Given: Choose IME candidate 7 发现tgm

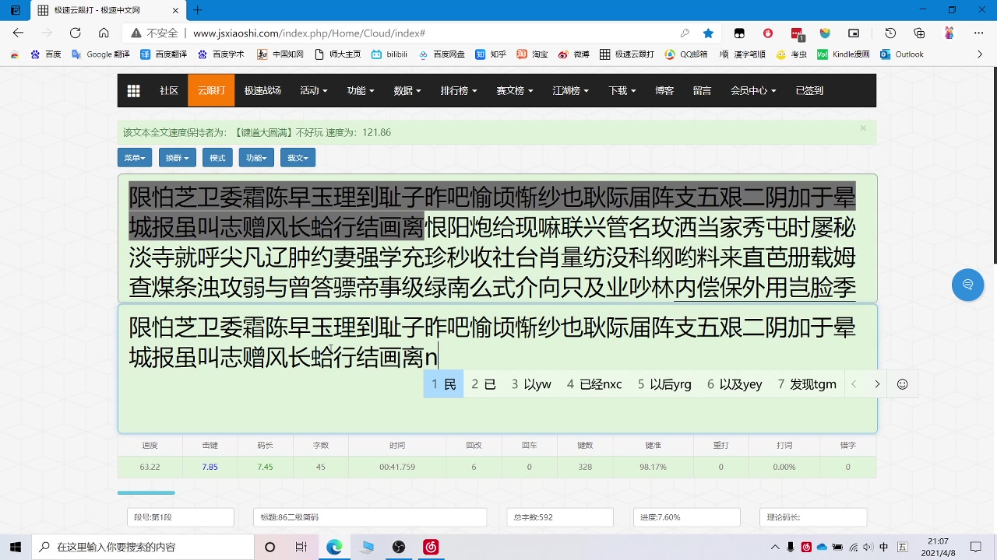Looking at the screenshot, I should pyautogui.click(x=807, y=384).
